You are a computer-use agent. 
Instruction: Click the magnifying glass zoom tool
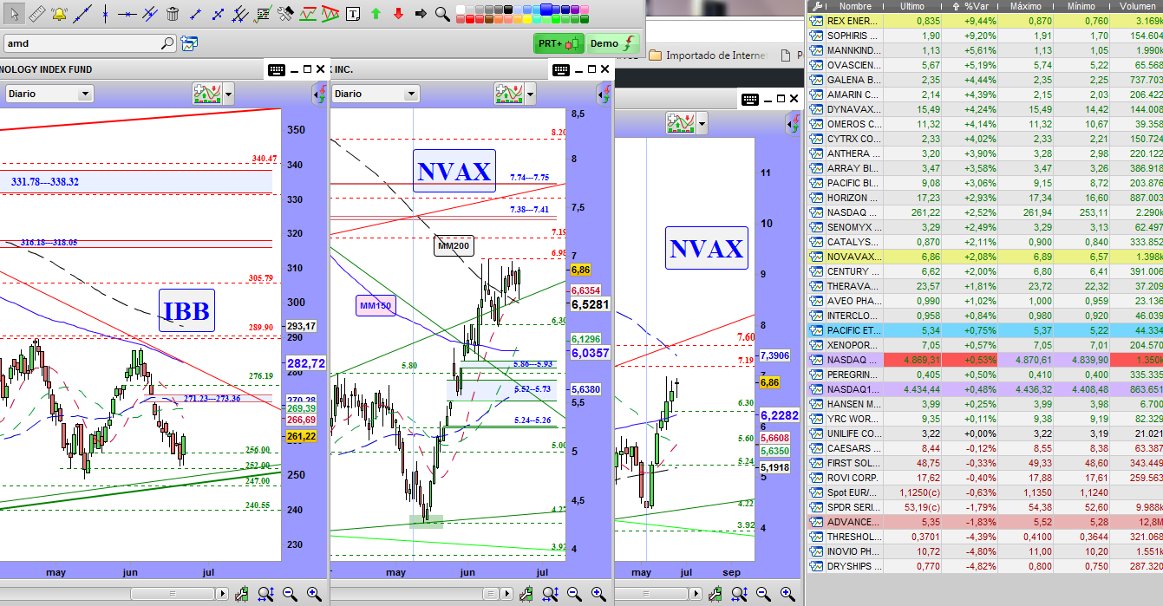click(x=442, y=13)
